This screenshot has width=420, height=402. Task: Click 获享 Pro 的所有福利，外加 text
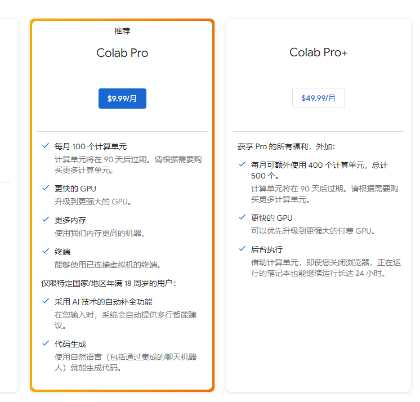coord(286,146)
